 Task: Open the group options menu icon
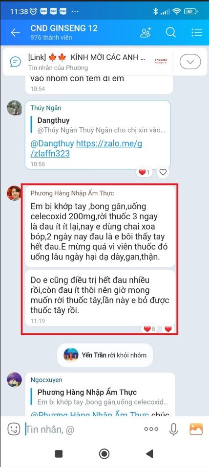[196, 32]
